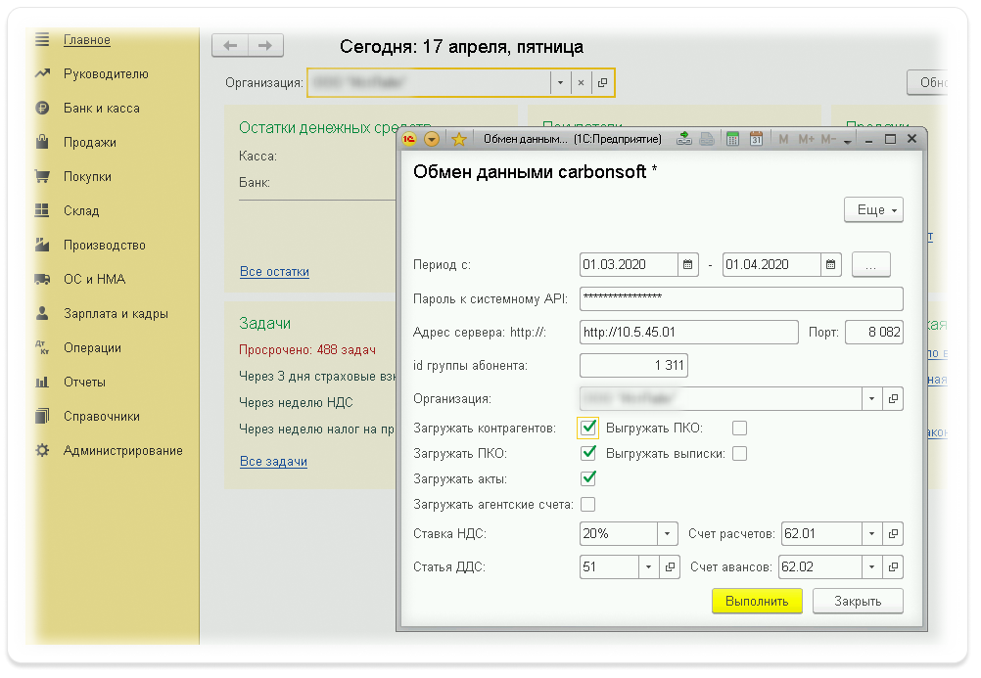981x678 pixels.
Task: Expand the Статья ДДС dropdown arrow
Action: pos(648,566)
